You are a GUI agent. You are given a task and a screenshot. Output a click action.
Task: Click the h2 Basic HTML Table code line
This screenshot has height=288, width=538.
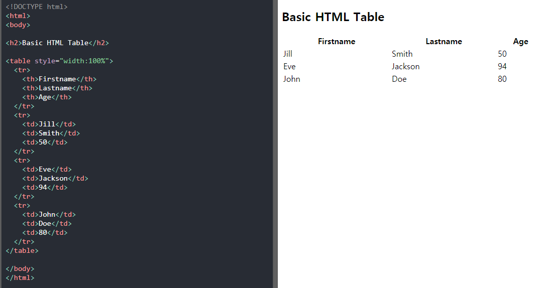(x=57, y=43)
